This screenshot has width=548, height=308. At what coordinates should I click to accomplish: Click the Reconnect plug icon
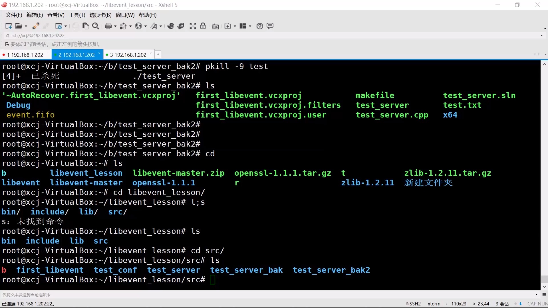pos(36,26)
